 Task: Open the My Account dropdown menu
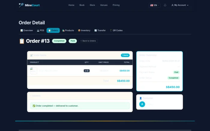click(x=180, y=5)
